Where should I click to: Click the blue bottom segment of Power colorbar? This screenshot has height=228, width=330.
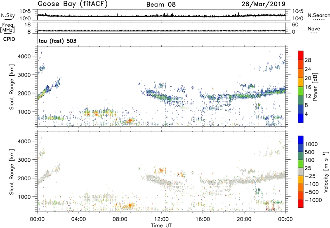click(x=301, y=118)
